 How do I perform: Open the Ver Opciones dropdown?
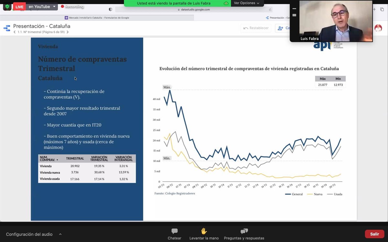[246, 3]
